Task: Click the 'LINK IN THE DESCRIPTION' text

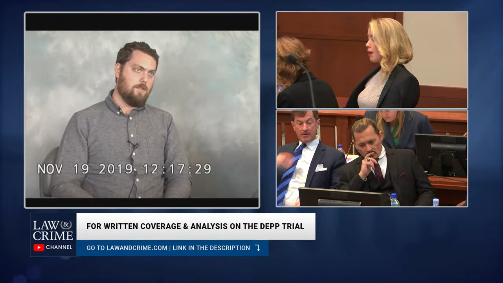Action: (211, 248)
